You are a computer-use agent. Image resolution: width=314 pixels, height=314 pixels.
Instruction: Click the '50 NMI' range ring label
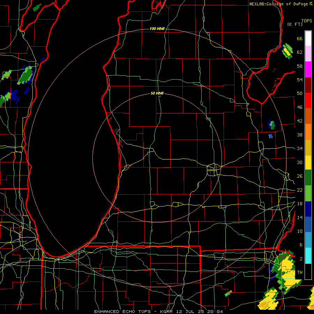coord(157,93)
